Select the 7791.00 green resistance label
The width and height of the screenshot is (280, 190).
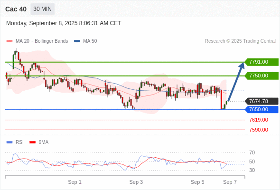pyautogui.click(x=261, y=62)
